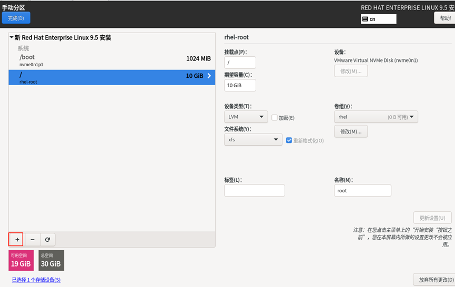Click the device 修改(M)... button

[351, 71]
